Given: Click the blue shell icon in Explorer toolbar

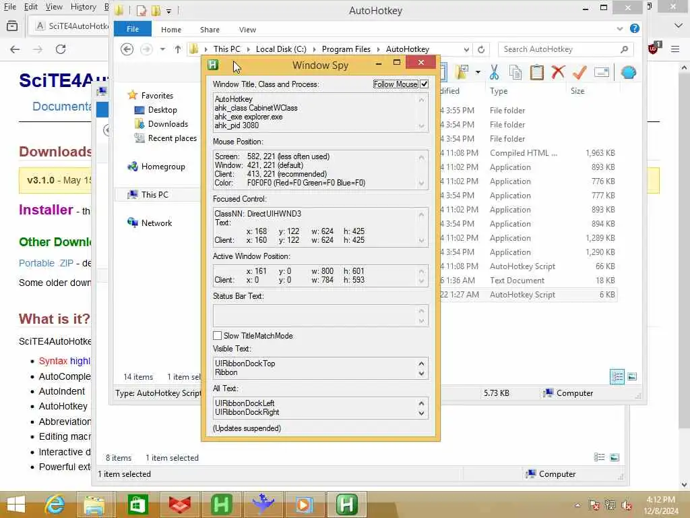Looking at the screenshot, I should point(629,72).
